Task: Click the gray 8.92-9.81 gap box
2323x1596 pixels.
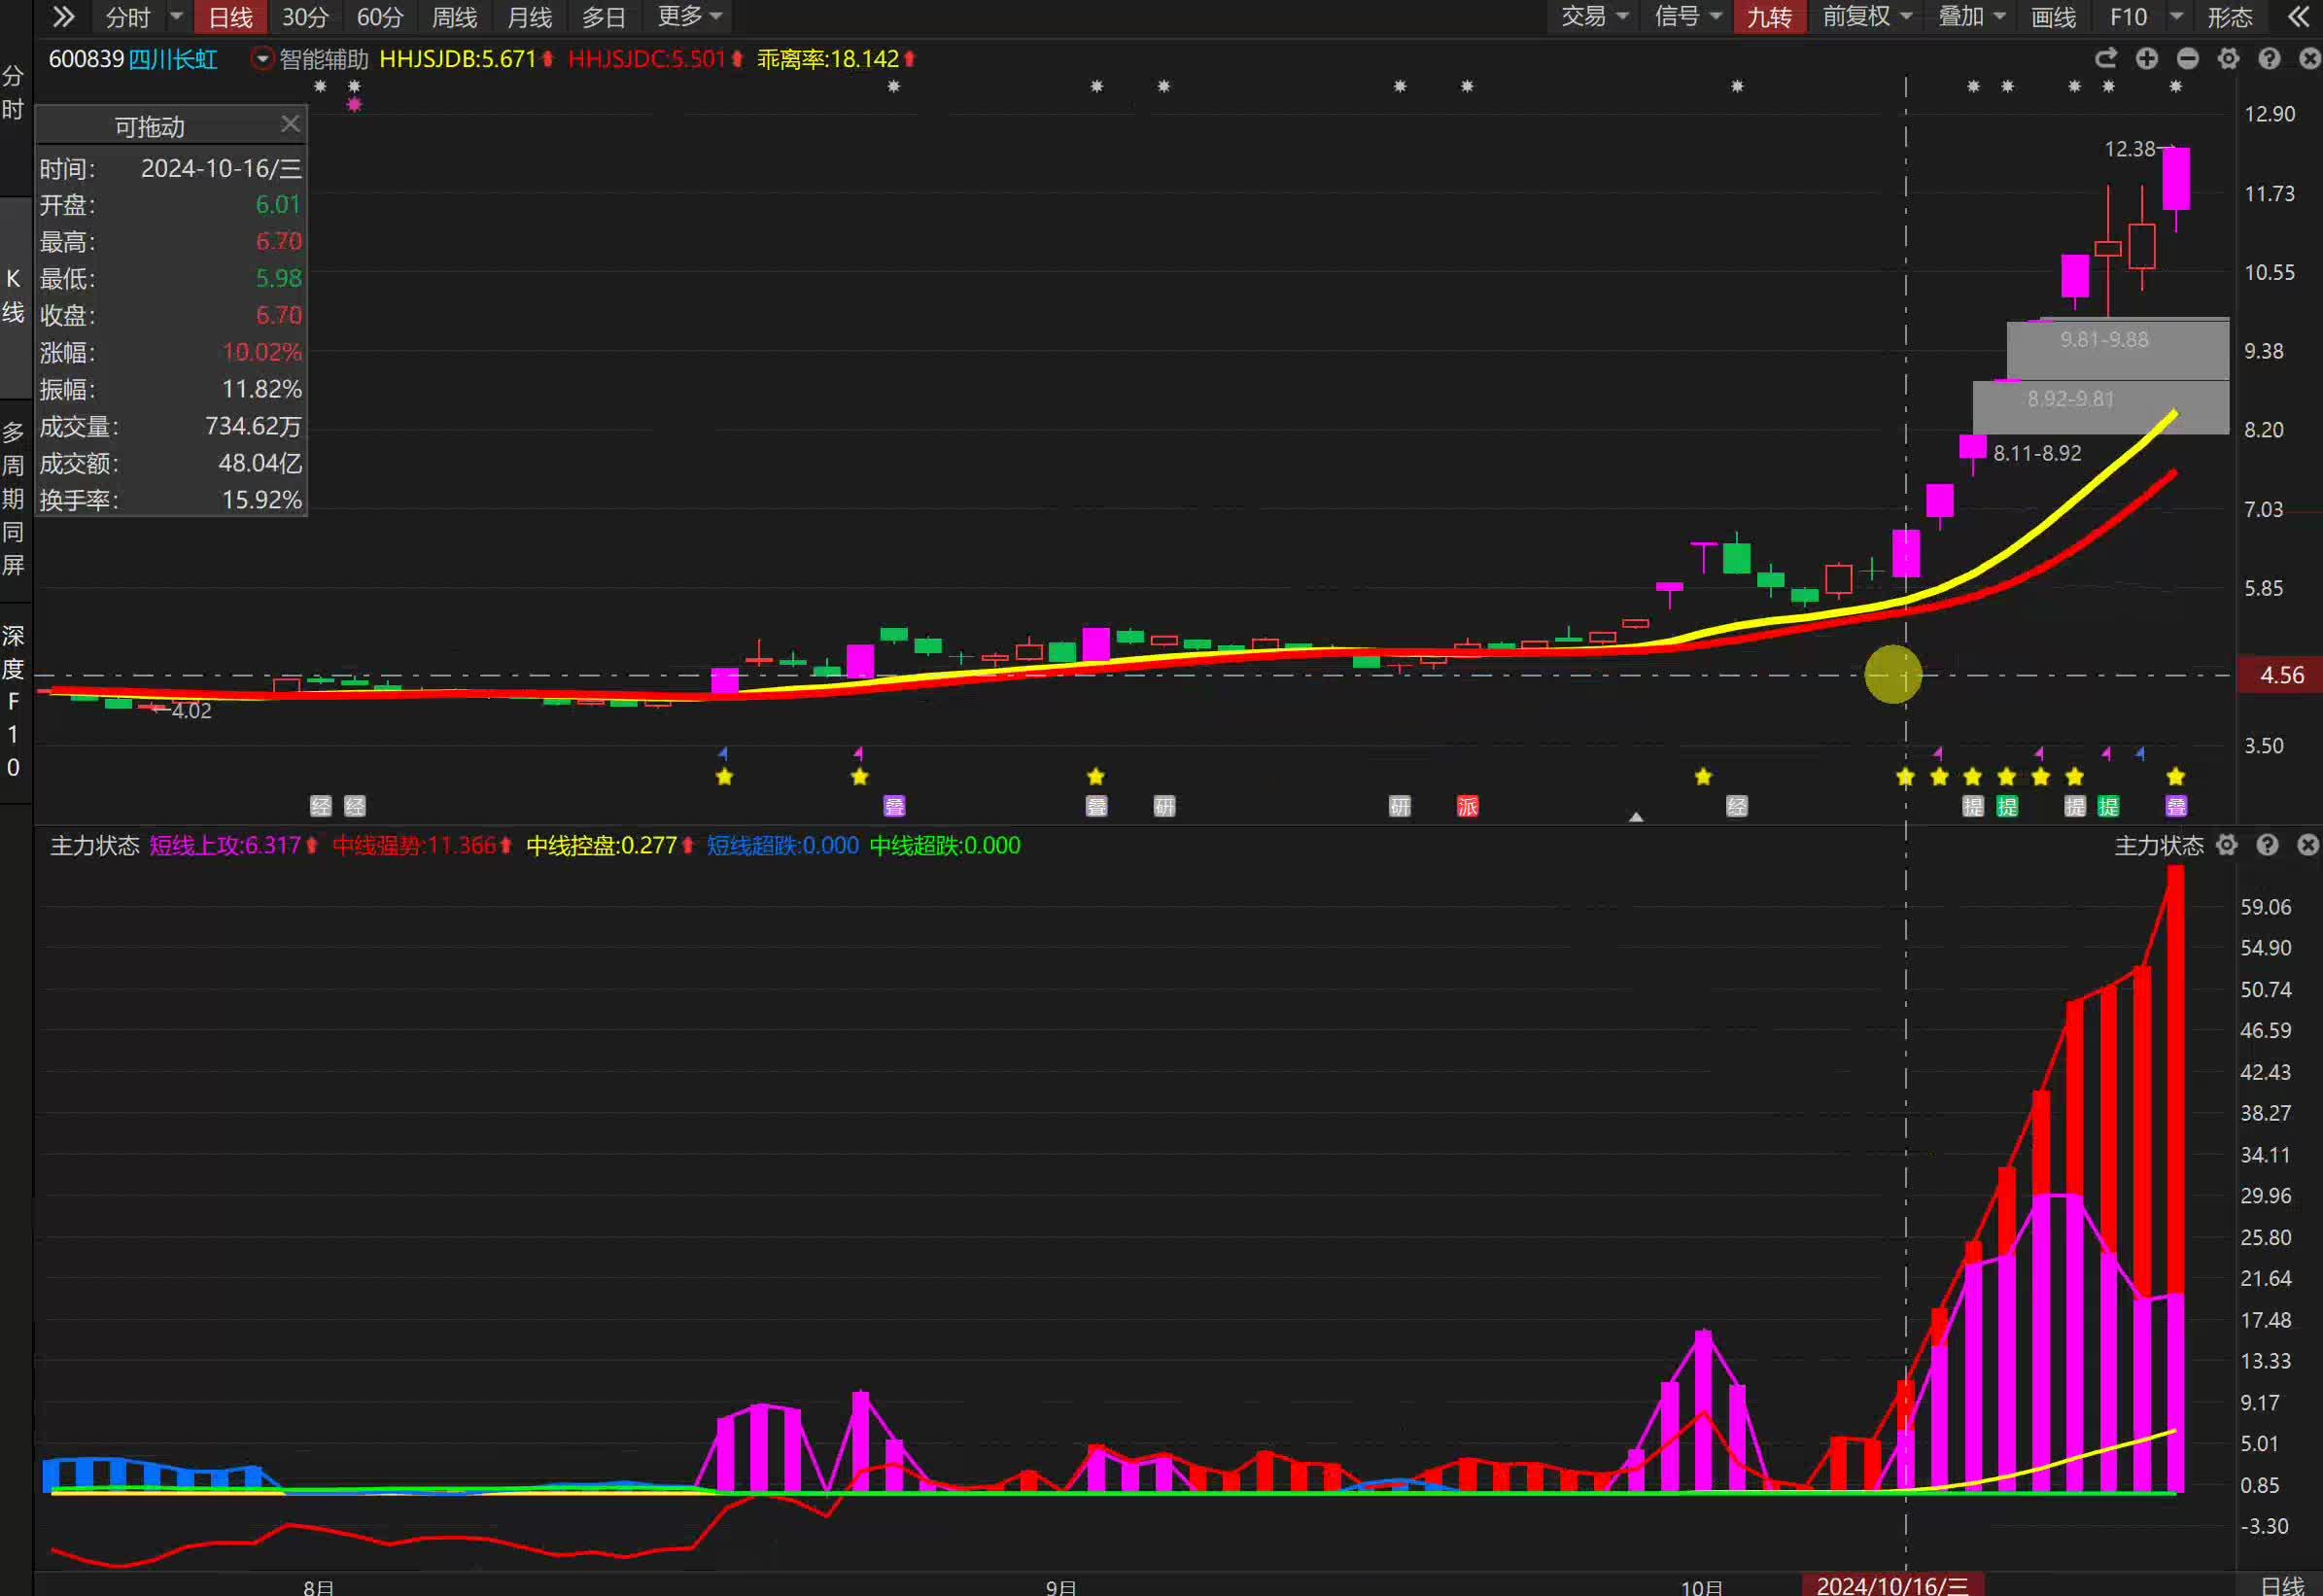Action: click(x=2101, y=407)
